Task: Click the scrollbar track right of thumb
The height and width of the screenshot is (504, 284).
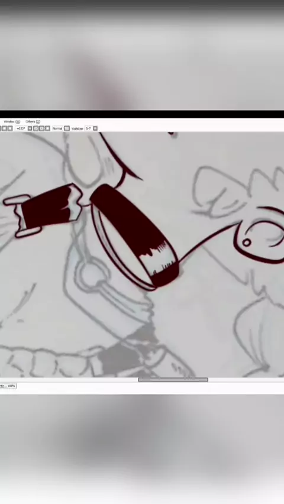Action: coord(246,380)
